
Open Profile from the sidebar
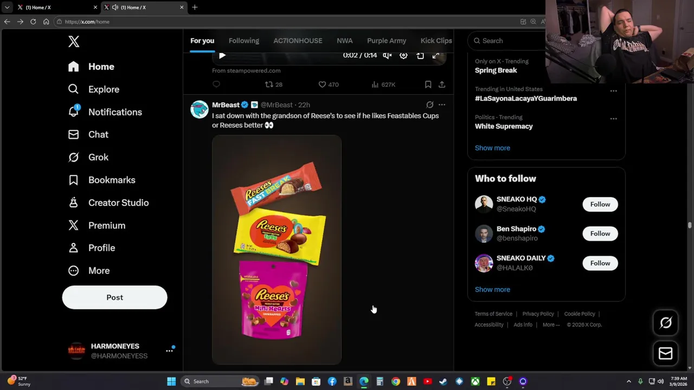[91, 248]
